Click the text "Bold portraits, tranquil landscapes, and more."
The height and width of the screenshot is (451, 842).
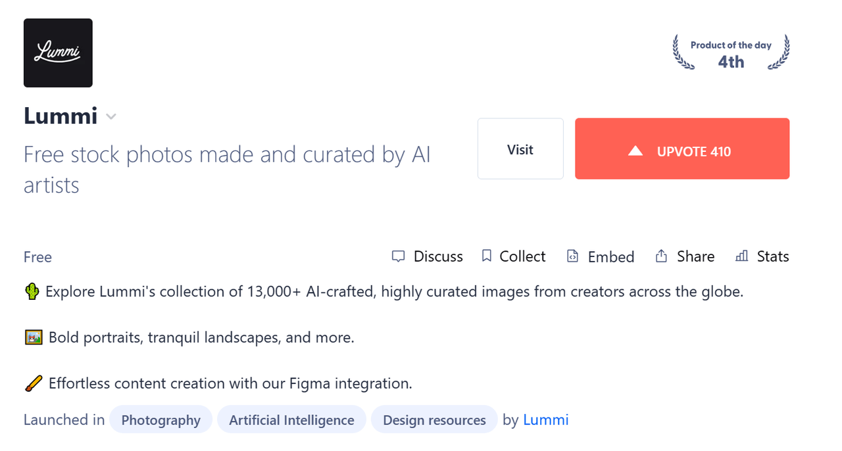(x=201, y=337)
